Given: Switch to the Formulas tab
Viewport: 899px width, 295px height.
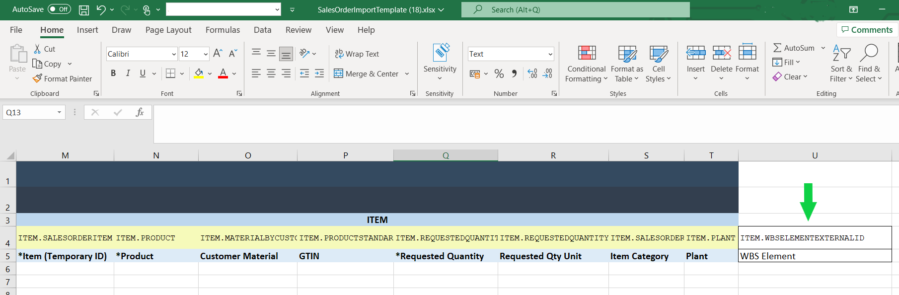Looking at the screenshot, I should pos(223,30).
